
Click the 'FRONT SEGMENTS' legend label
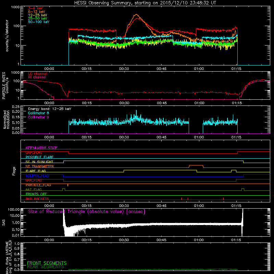click(47, 263)
